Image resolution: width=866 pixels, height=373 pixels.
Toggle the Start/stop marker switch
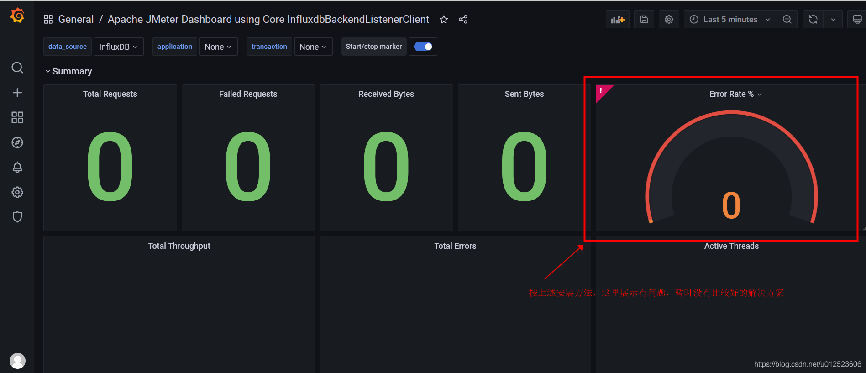(x=423, y=47)
